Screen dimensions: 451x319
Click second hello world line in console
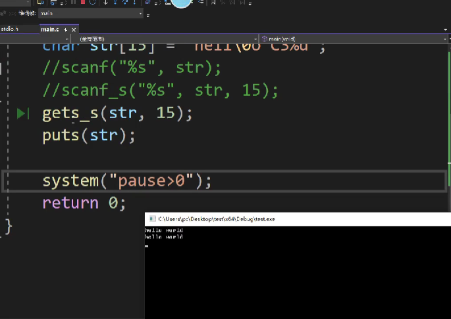(164, 237)
